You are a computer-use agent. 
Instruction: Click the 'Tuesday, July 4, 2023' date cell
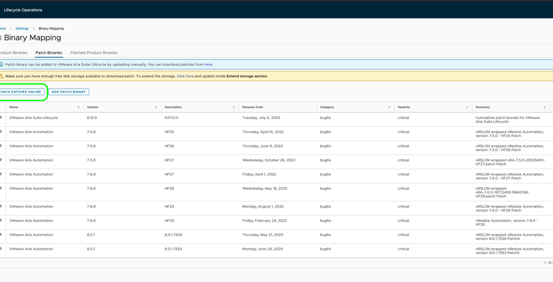point(261,118)
